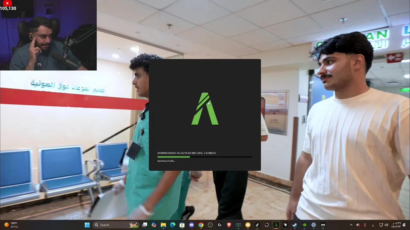Image resolution: width=410 pixels, height=230 pixels.
Task: Open the green Xbox Game Bar taskbar icon
Action: coord(238,225)
